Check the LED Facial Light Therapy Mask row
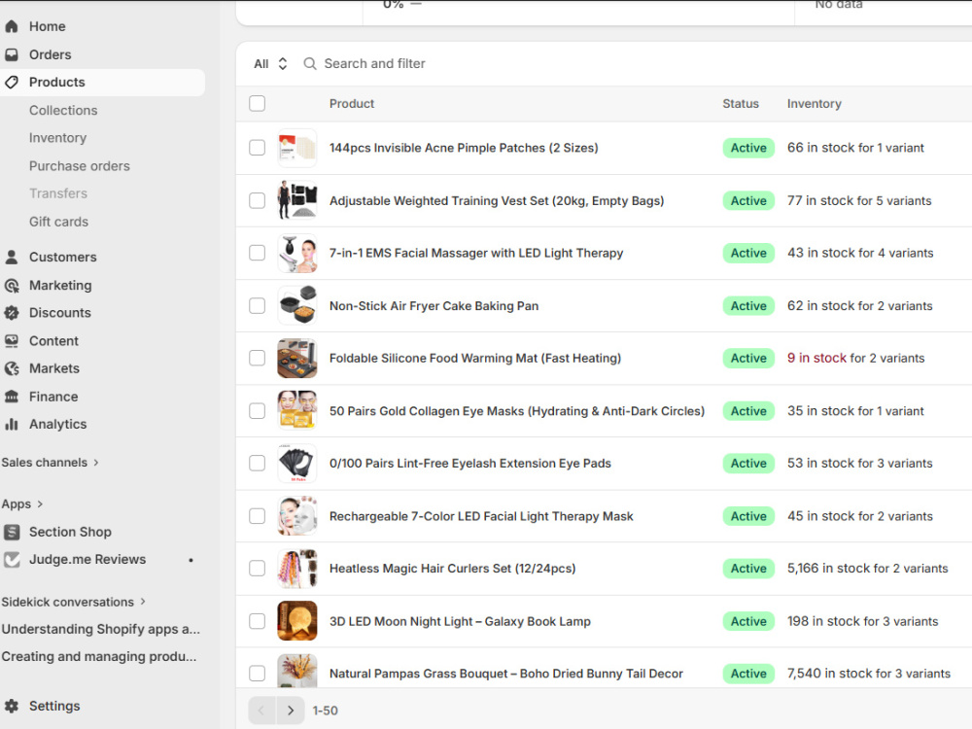Viewport: 972px width, 729px height. (x=258, y=516)
